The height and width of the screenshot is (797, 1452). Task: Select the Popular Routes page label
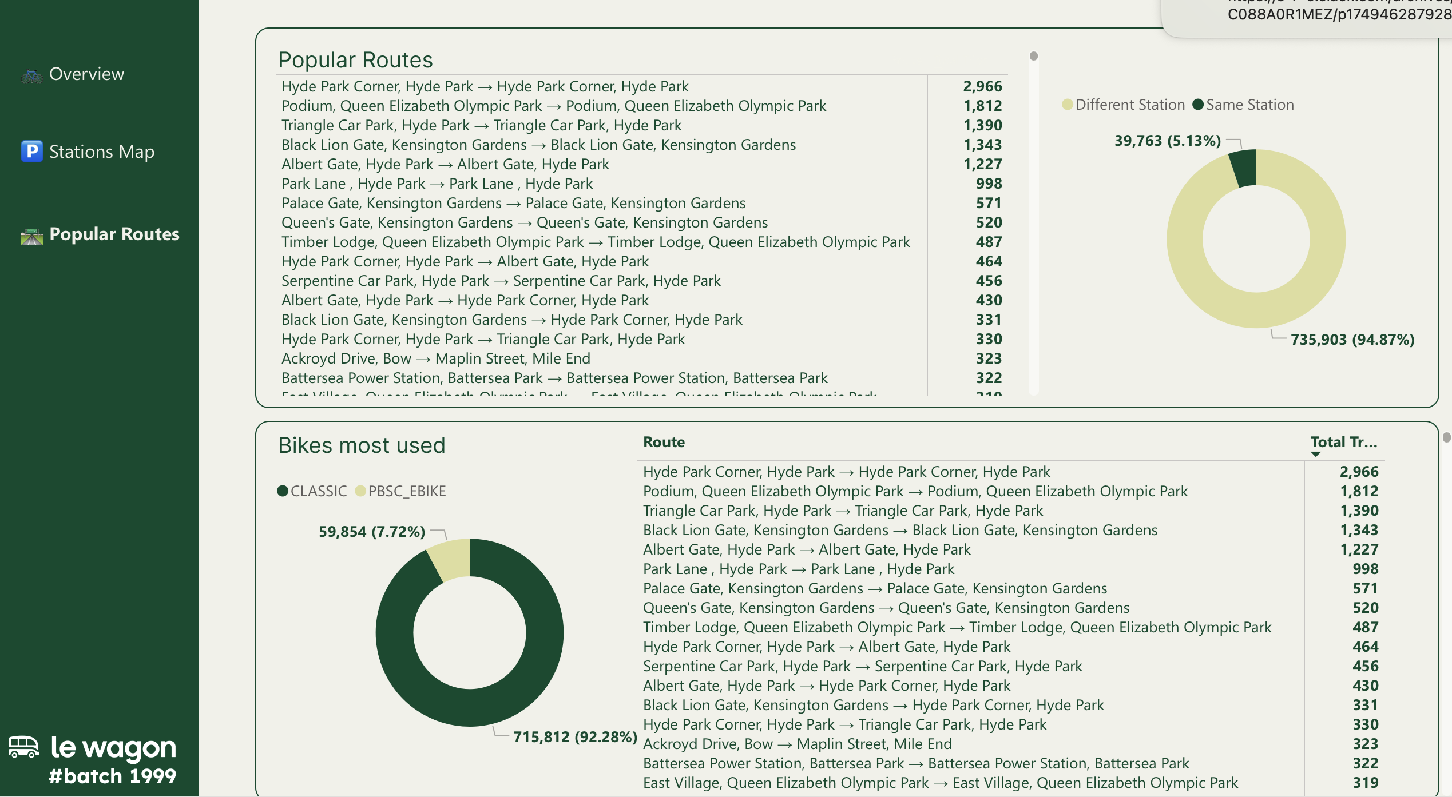click(114, 234)
